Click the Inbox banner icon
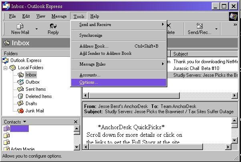 [x=6, y=43]
